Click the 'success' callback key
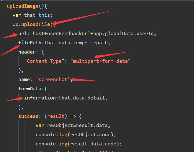 point(29,116)
